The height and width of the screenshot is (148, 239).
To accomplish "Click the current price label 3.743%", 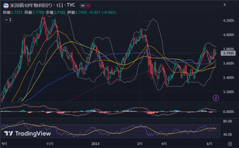I will click(x=228, y=53).
